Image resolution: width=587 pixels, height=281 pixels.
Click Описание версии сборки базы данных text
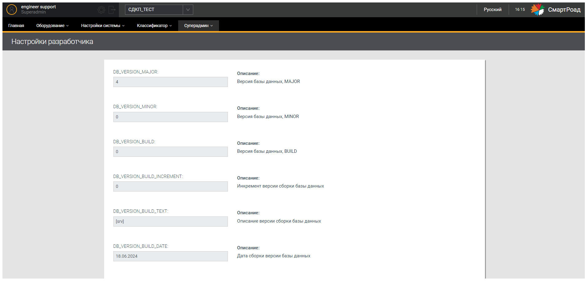279,221
